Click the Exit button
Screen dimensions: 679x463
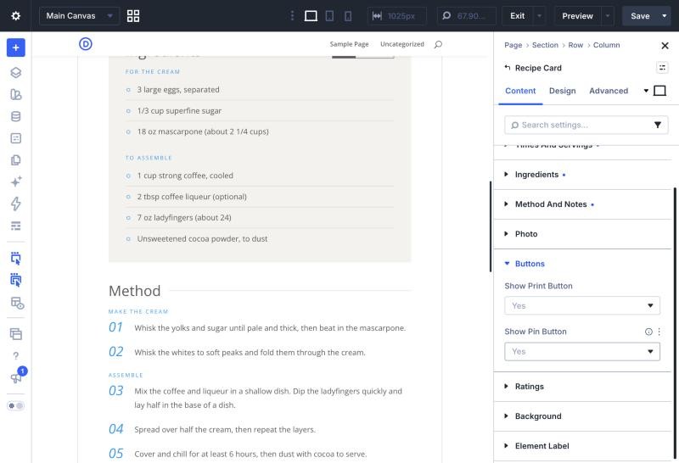coord(518,16)
